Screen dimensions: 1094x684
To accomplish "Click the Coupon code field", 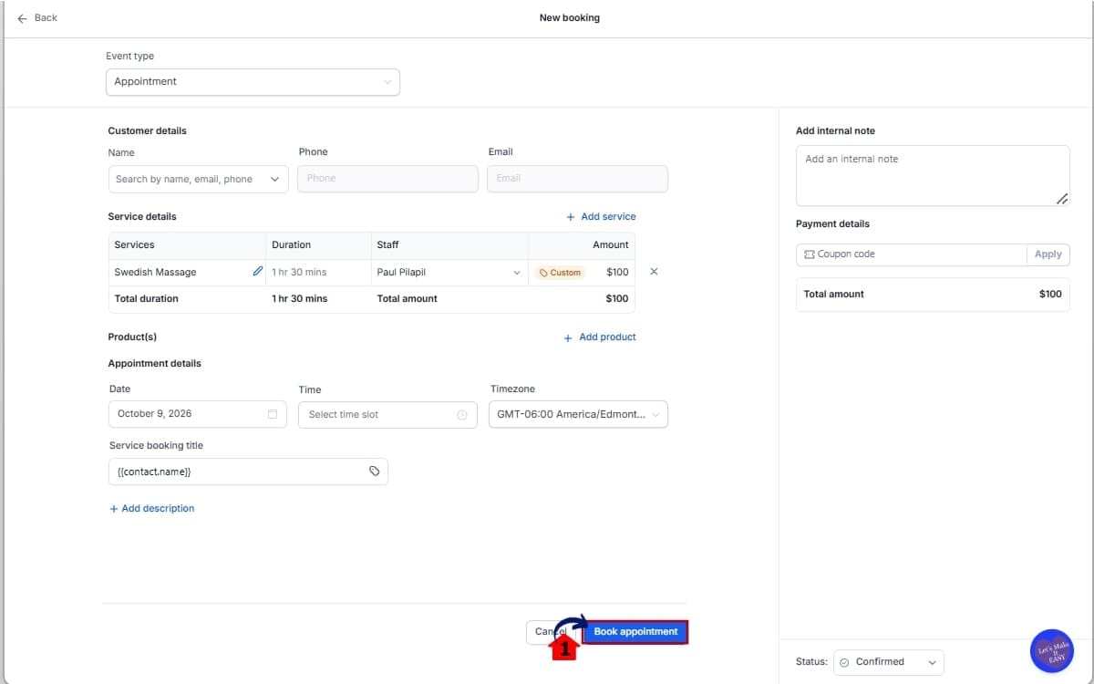I will 911,254.
